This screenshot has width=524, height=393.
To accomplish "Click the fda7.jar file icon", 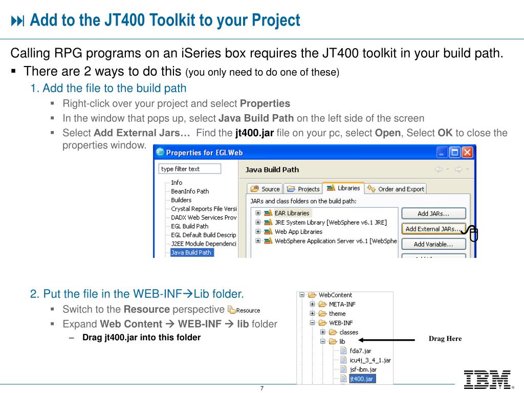I will (x=343, y=351).
